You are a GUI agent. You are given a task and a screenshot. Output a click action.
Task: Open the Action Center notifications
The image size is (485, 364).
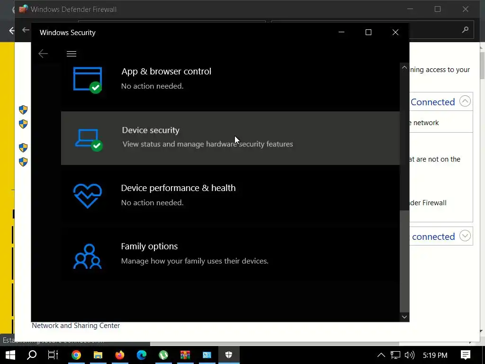click(x=466, y=355)
